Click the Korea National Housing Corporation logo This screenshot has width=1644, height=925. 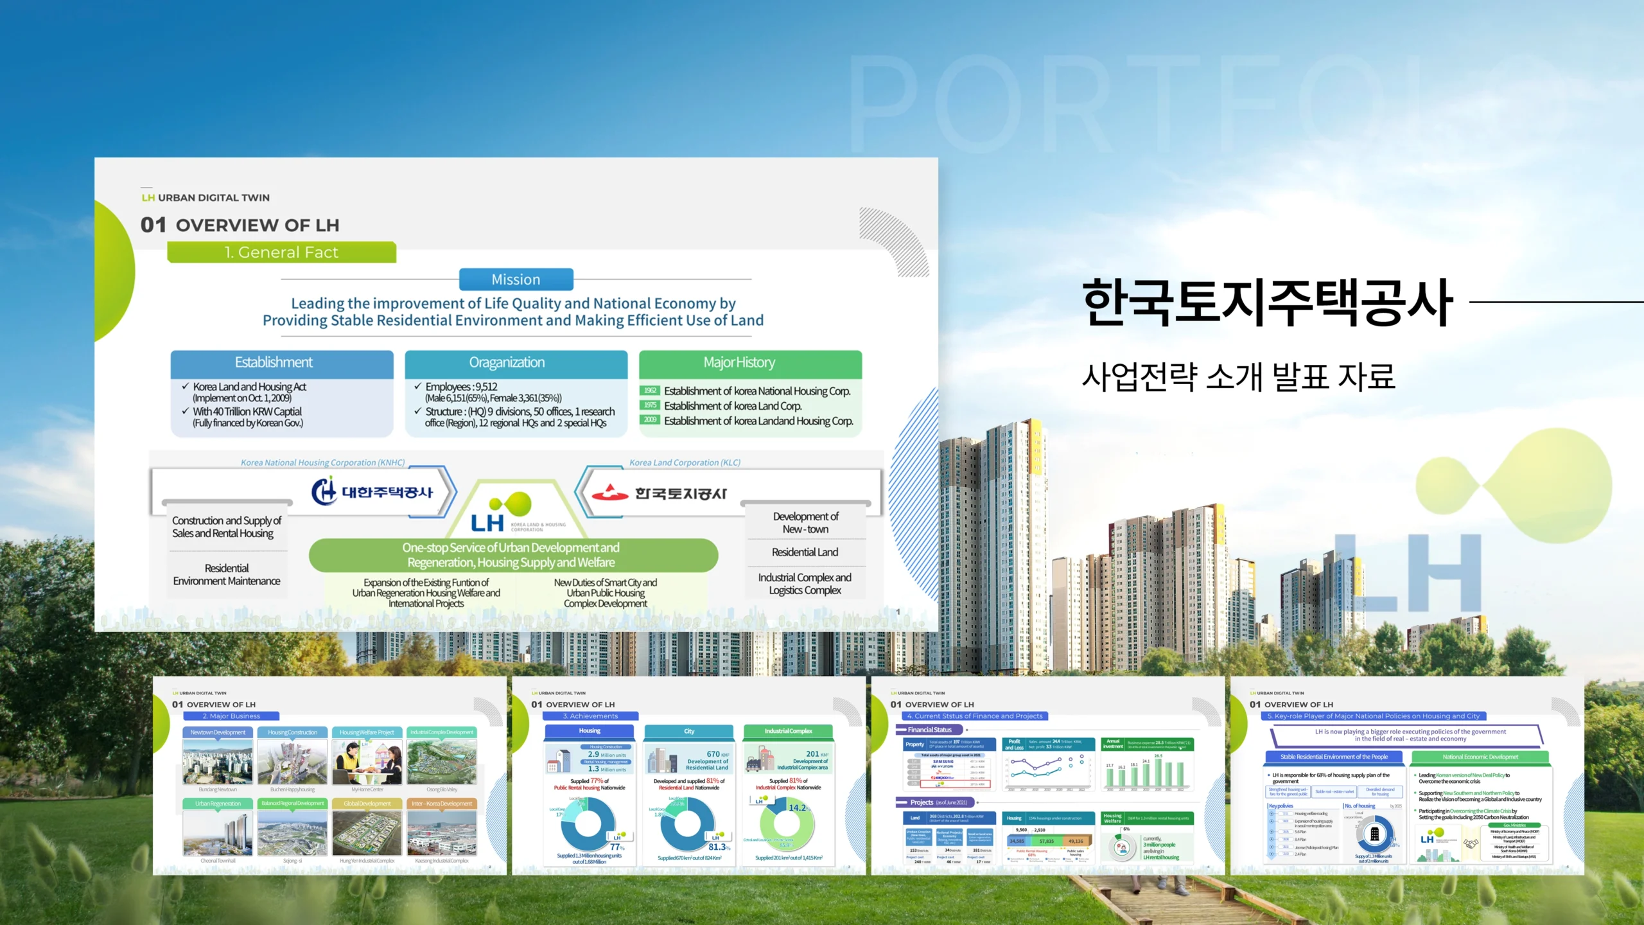click(x=373, y=492)
